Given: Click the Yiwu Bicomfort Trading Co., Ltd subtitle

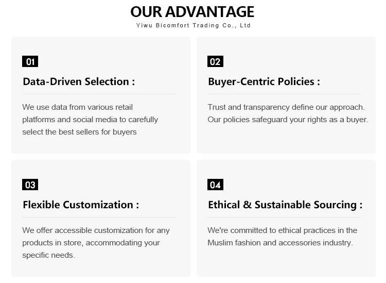Looking at the screenshot, I should pyautogui.click(x=193, y=25).
